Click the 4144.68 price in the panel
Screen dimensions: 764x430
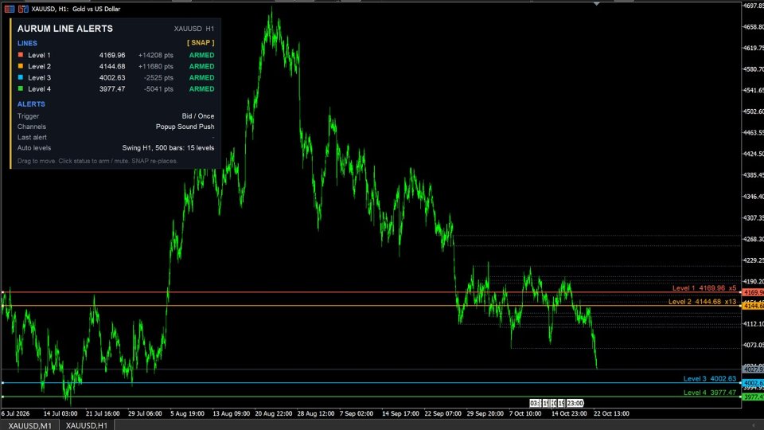tap(112, 66)
